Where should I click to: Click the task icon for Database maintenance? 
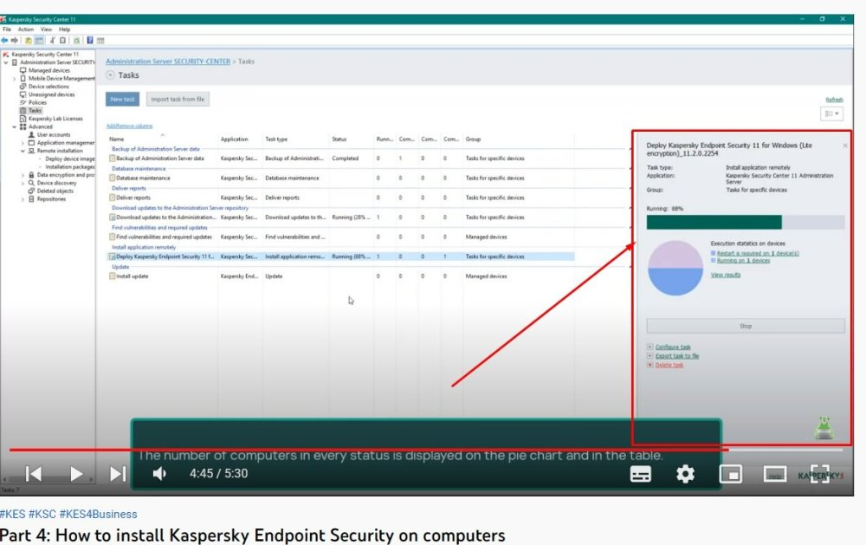[112, 178]
